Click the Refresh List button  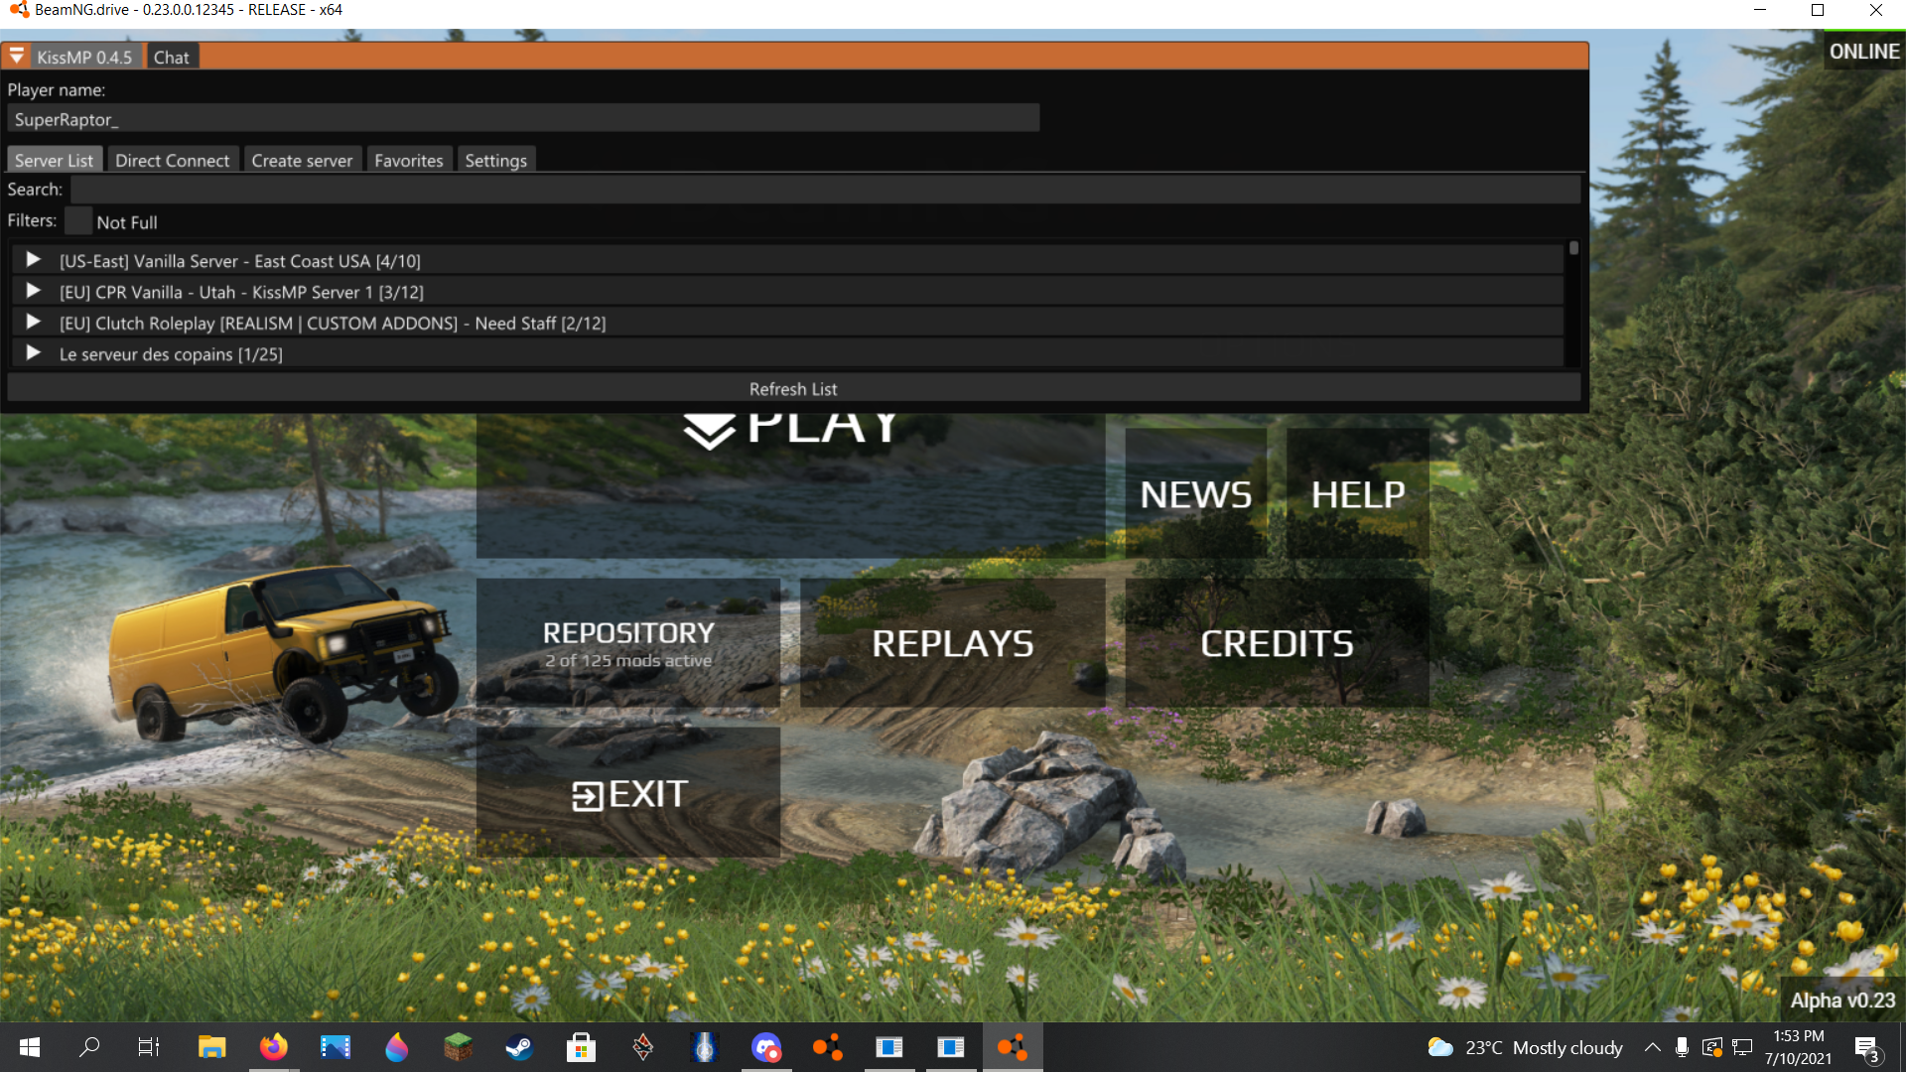point(793,388)
